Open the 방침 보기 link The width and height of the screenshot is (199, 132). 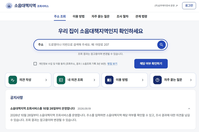[112, 64]
